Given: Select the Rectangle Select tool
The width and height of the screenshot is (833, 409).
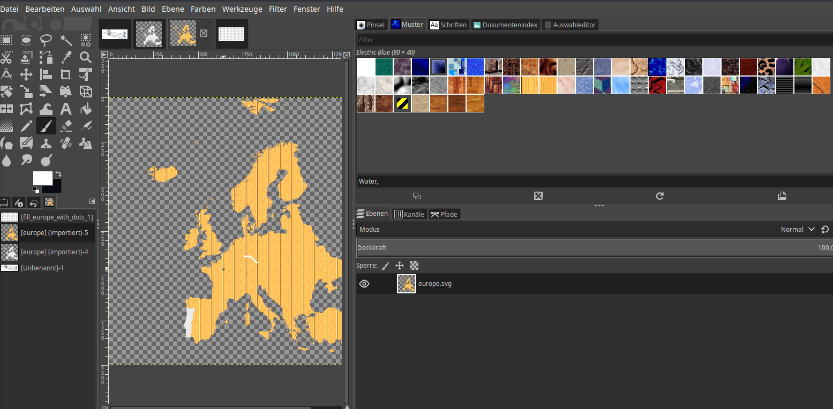Looking at the screenshot, I should pyautogui.click(x=7, y=40).
